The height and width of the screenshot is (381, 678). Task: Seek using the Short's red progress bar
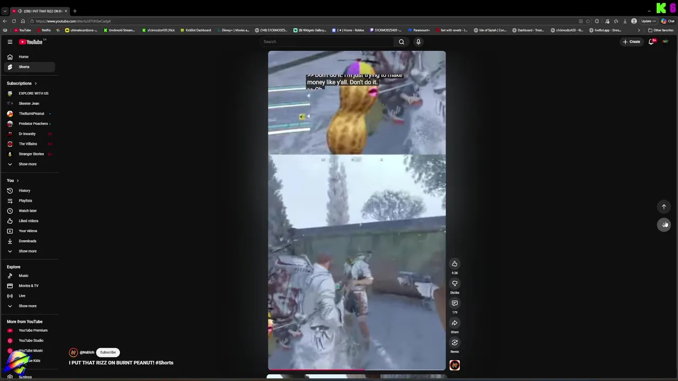pyautogui.click(x=356, y=369)
